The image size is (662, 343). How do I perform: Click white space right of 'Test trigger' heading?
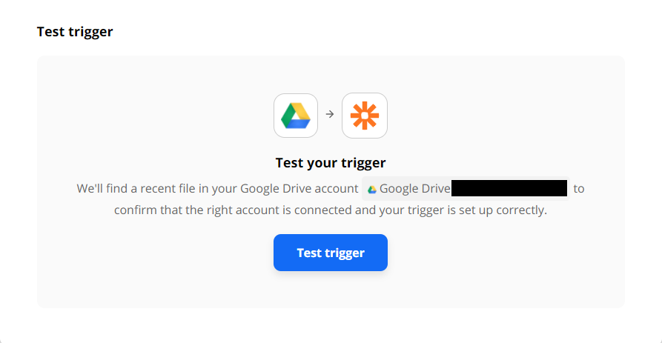pos(380,32)
